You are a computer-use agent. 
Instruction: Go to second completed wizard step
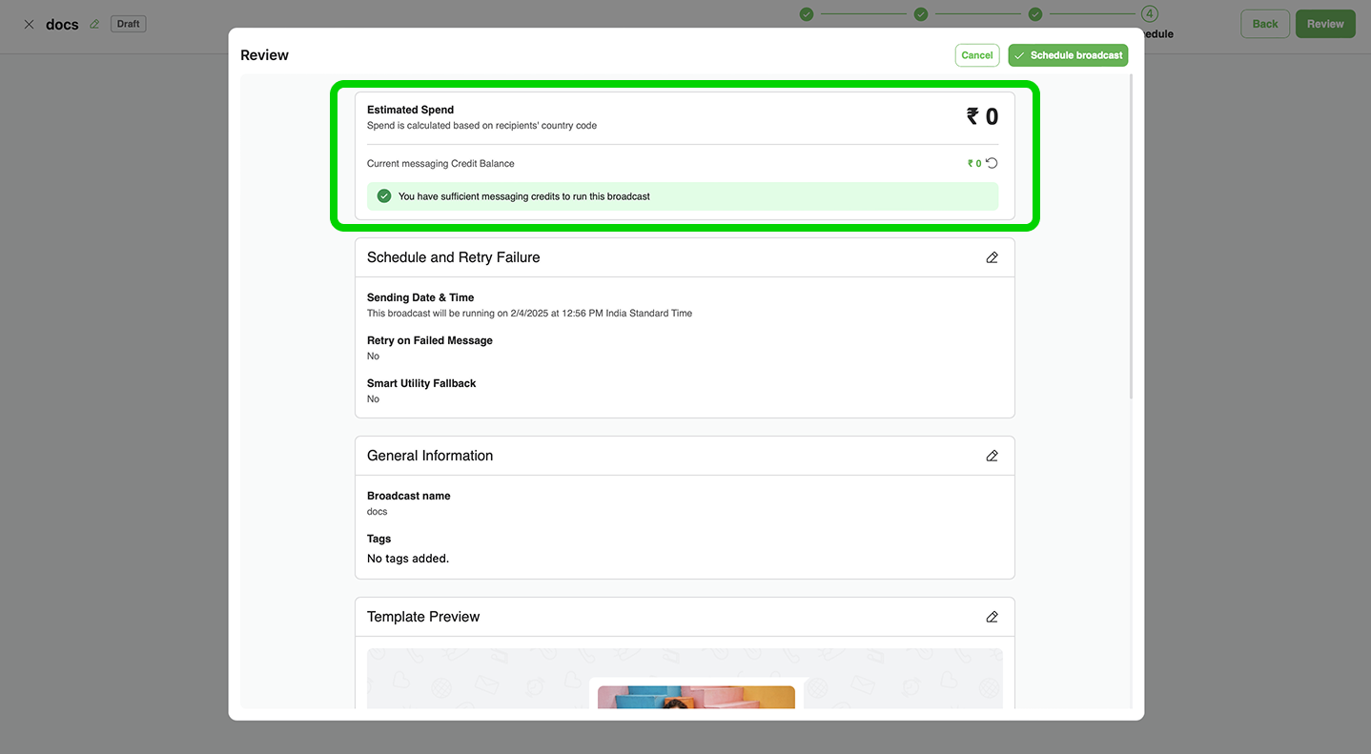pos(921,14)
